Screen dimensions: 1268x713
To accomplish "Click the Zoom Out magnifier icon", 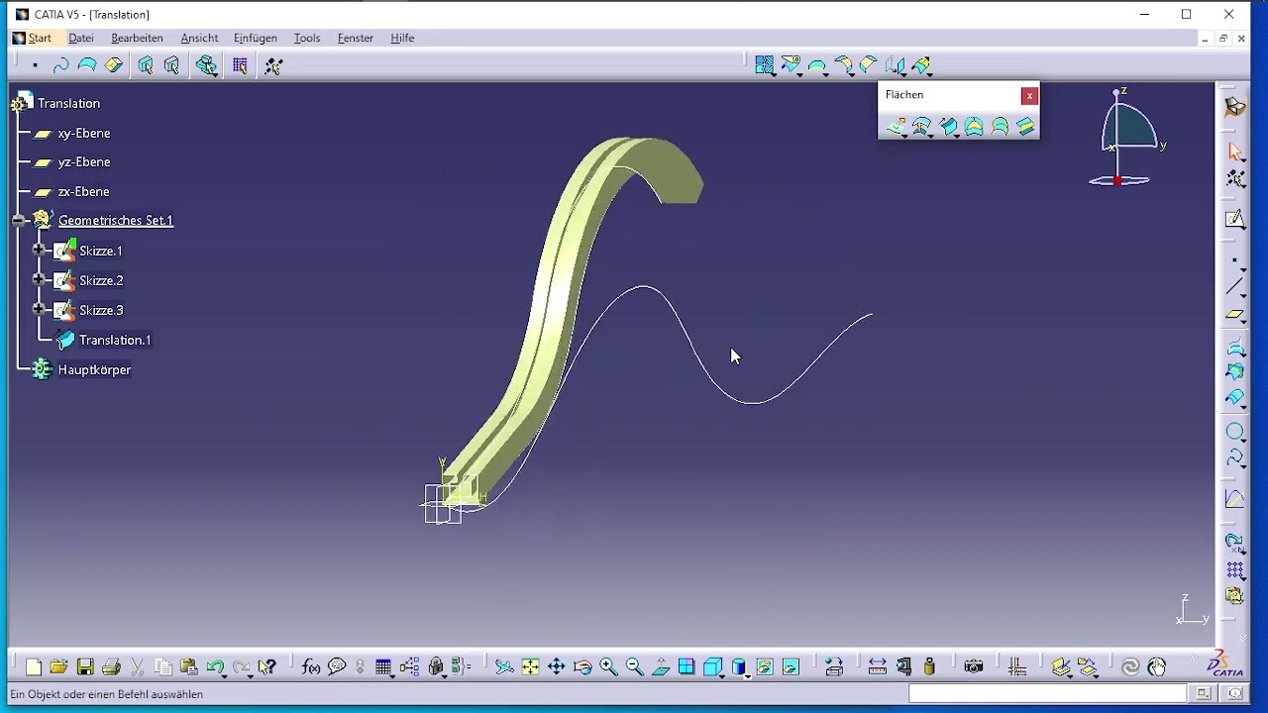I will click(x=635, y=667).
